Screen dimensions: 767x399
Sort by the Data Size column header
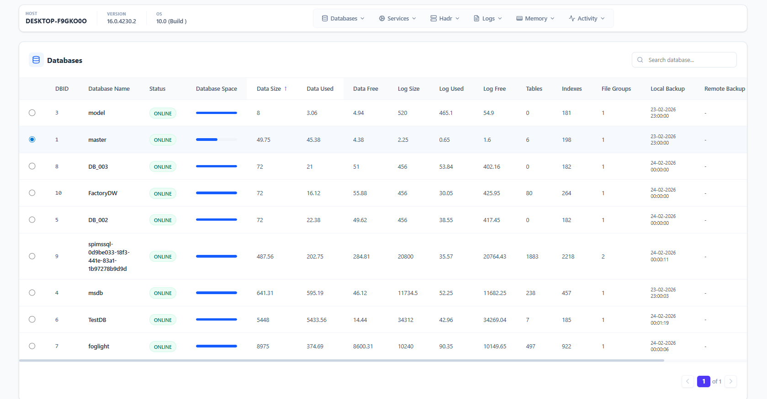269,89
